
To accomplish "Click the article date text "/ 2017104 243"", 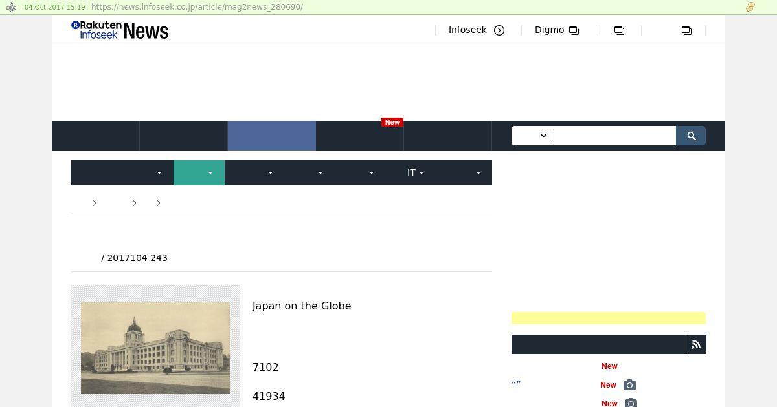I will (x=134, y=258).
